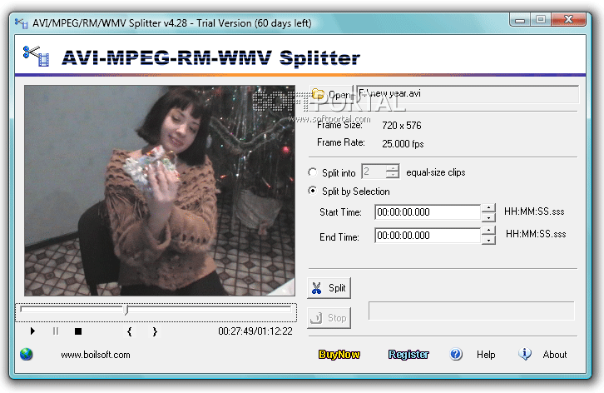Click the Start Time input field

point(428,212)
